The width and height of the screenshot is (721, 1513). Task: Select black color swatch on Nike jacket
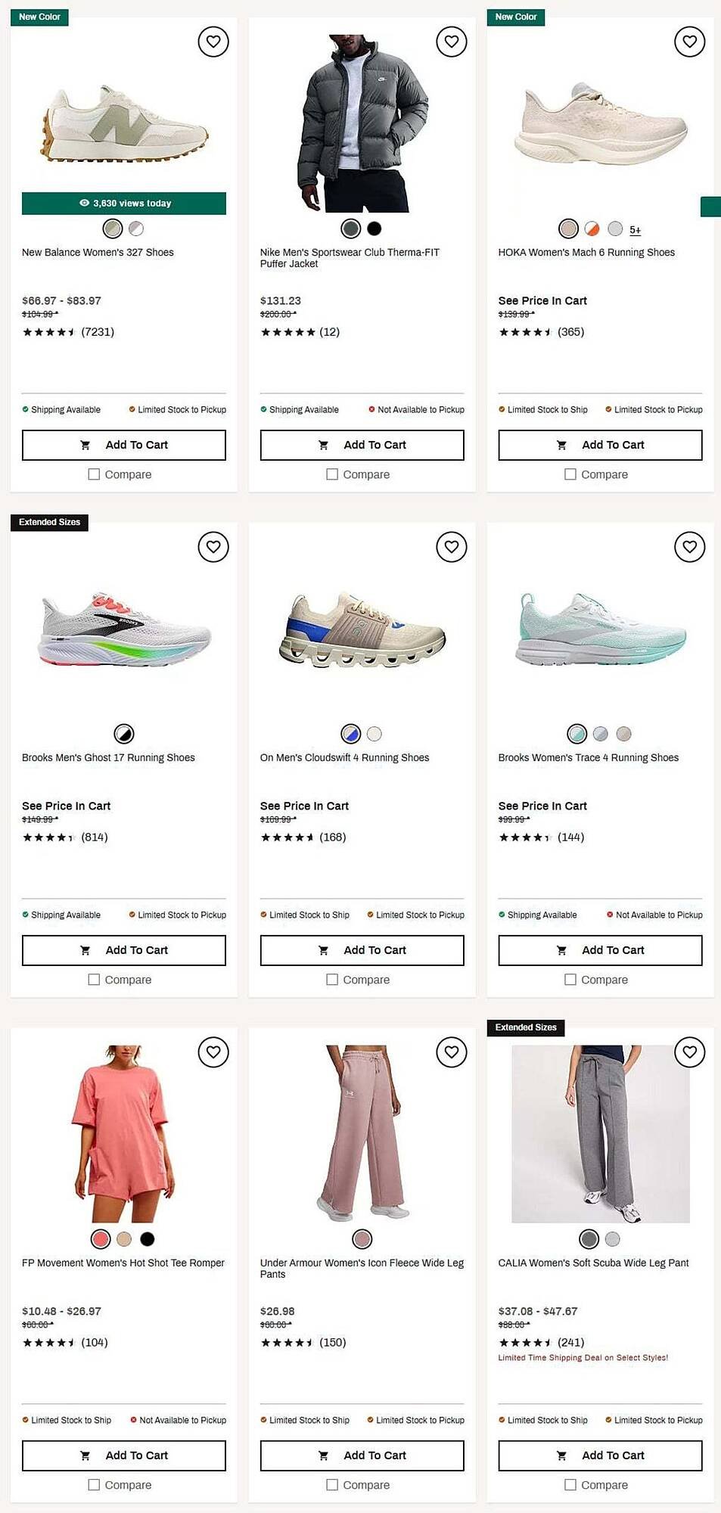374,228
